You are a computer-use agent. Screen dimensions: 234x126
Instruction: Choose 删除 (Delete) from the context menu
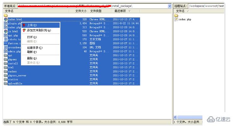41,58
